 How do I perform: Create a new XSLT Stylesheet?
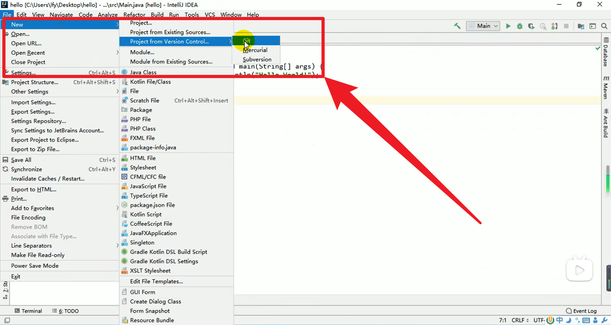pos(176,271)
